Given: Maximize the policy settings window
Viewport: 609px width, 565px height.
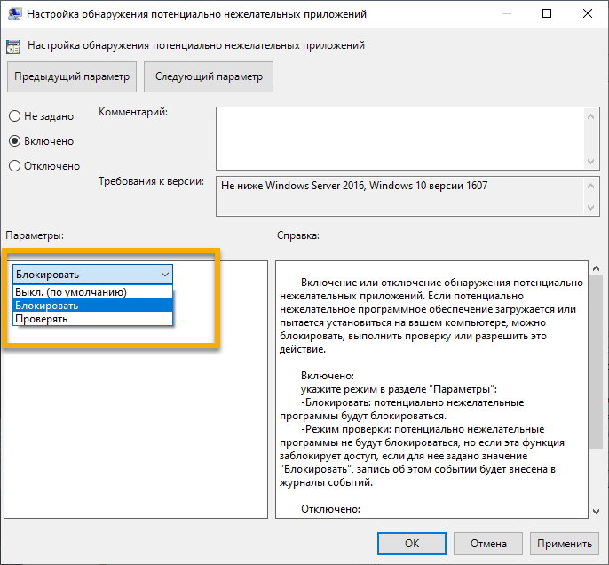Looking at the screenshot, I should pyautogui.click(x=547, y=13).
